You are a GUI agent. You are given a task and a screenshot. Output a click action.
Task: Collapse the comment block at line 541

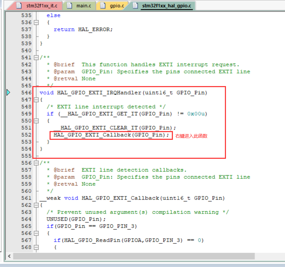(x=37, y=57)
